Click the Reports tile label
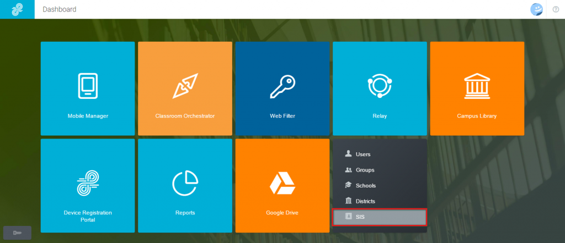Viewport: 565px width, 243px height. (185, 213)
